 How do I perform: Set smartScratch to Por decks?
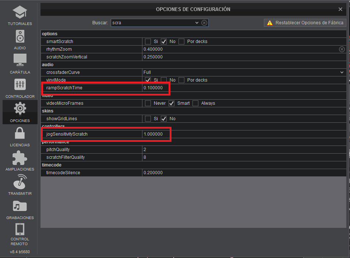pos(181,42)
